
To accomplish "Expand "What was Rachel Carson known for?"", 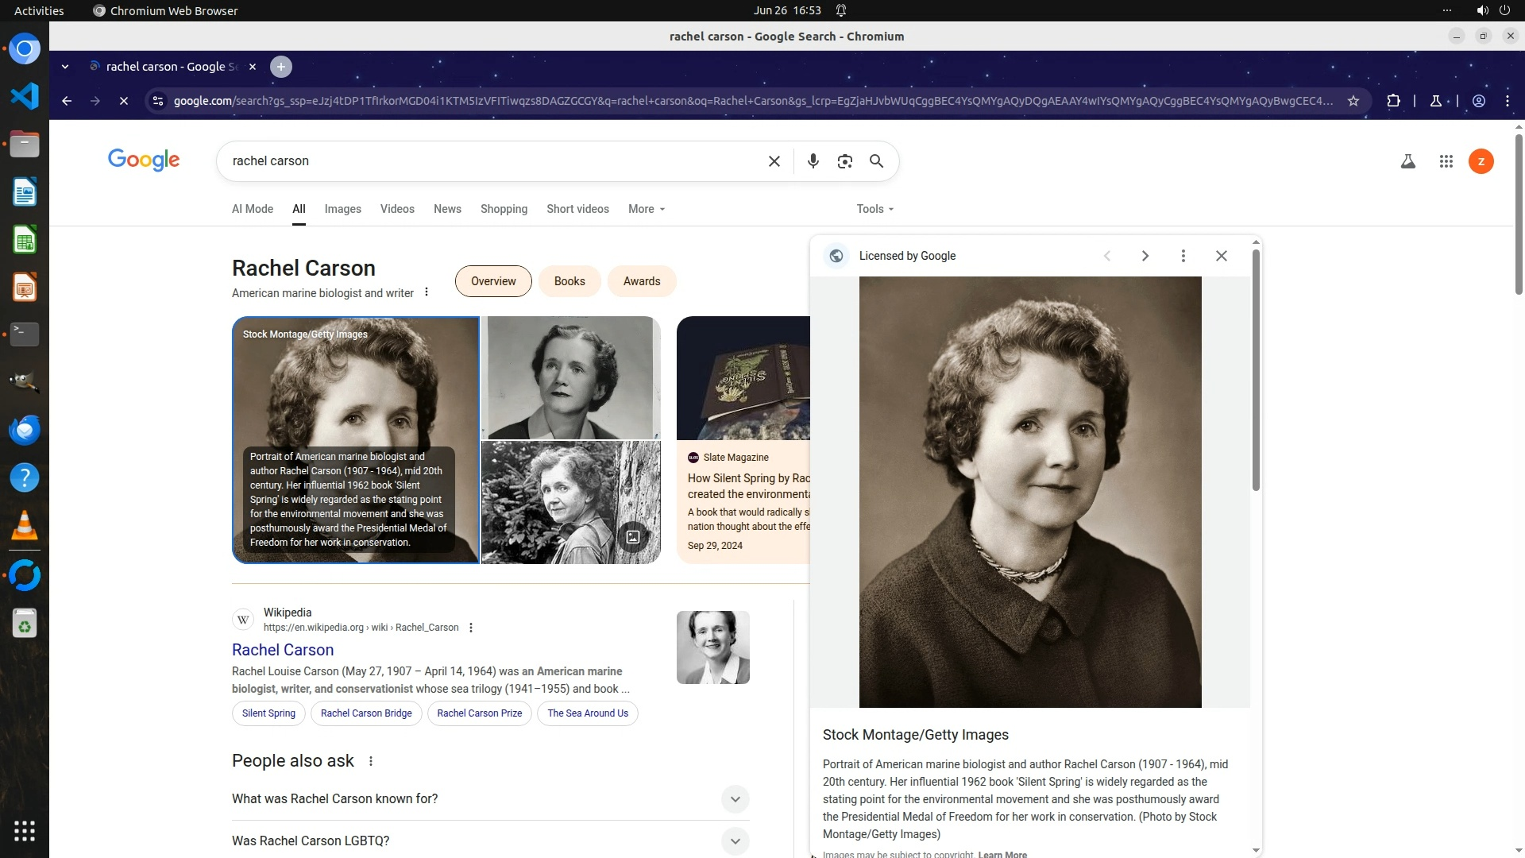I will [x=735, y=799].
